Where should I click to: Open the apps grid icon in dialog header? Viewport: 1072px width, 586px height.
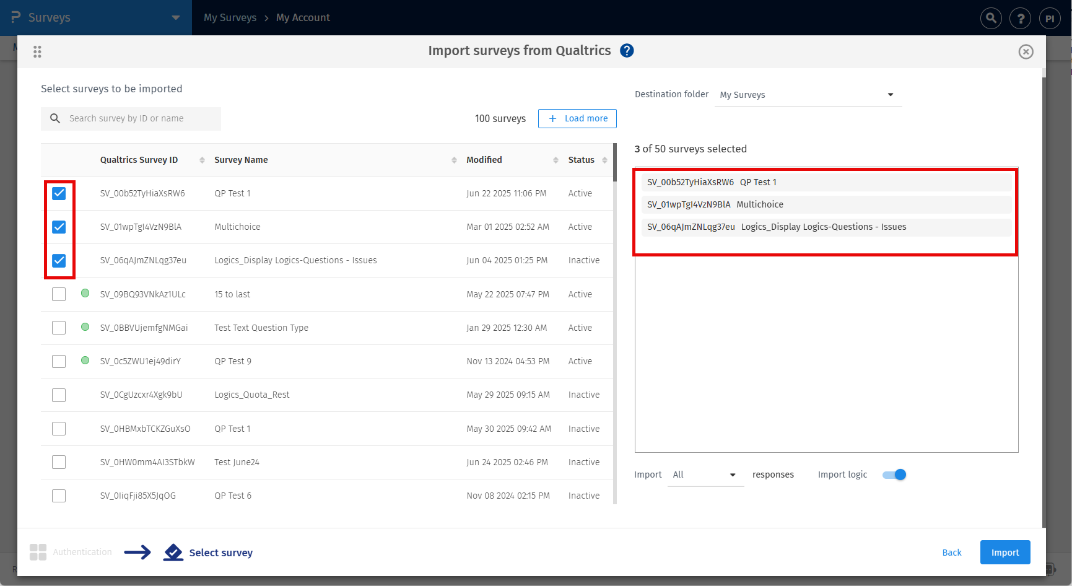37,52
